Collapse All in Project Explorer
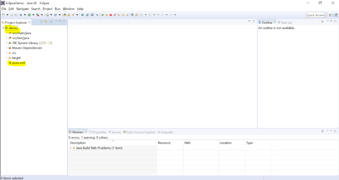339x180 pixels. (x=42, y=21)
